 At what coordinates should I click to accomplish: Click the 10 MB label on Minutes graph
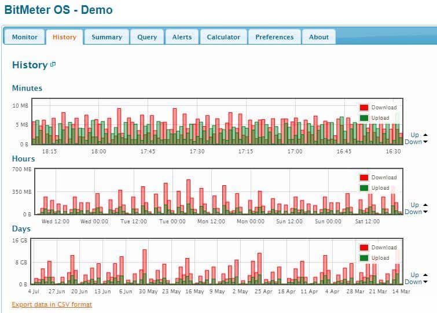tap(20, 106)
